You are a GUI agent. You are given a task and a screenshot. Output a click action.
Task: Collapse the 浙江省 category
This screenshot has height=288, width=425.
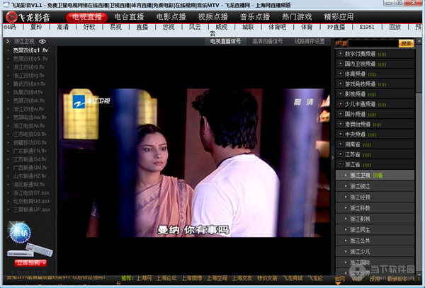[341, 163]
